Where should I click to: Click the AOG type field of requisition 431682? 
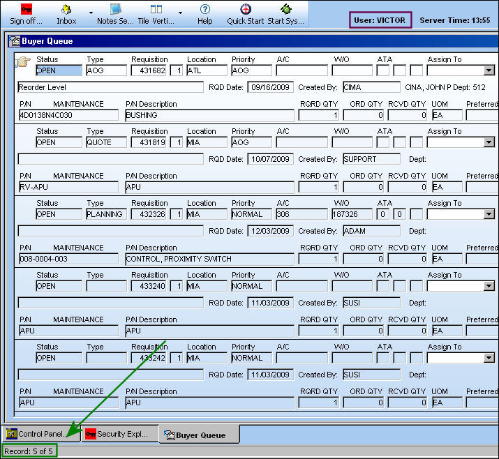[106, 70]
